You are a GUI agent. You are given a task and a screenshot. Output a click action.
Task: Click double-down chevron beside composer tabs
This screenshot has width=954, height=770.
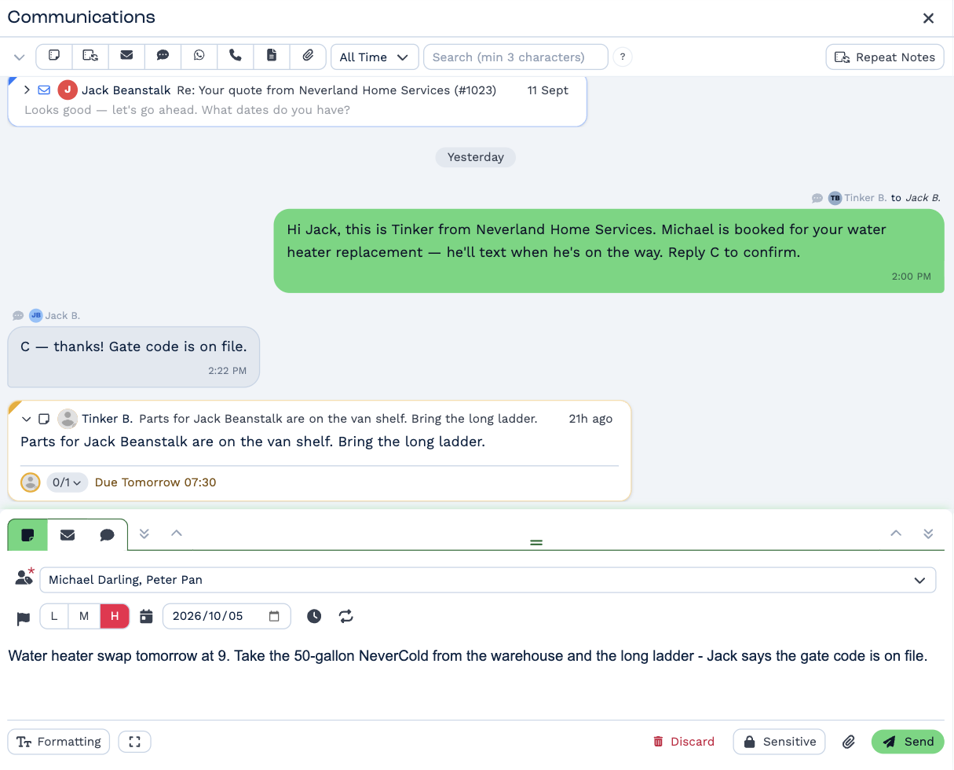(x=144, y=533)
